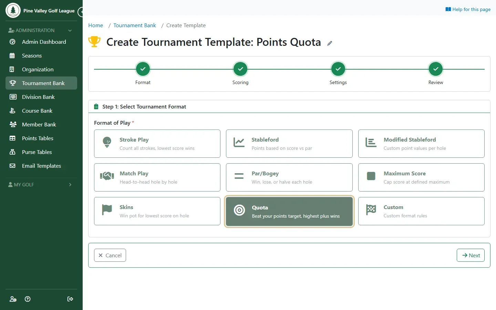Expand the My Golf section
Screen dimensions: 496x310
click(41, 185)
